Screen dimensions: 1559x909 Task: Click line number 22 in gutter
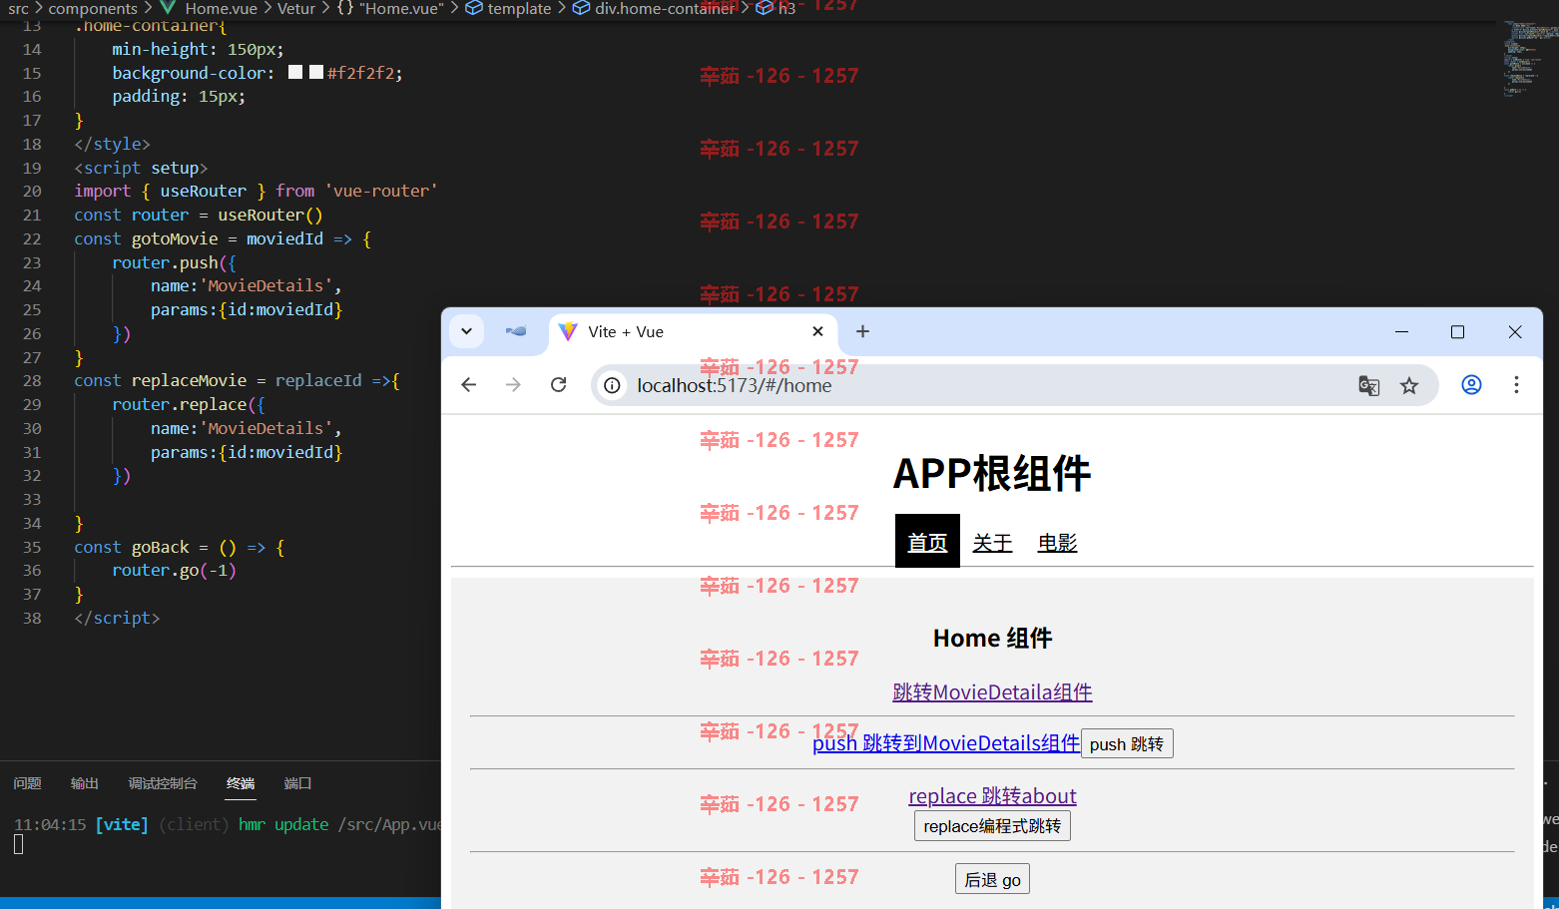pos(32,238)
